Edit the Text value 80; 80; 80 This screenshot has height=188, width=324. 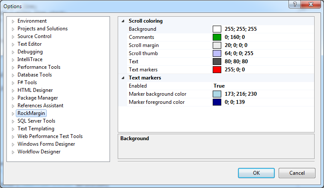click(236, 62)
